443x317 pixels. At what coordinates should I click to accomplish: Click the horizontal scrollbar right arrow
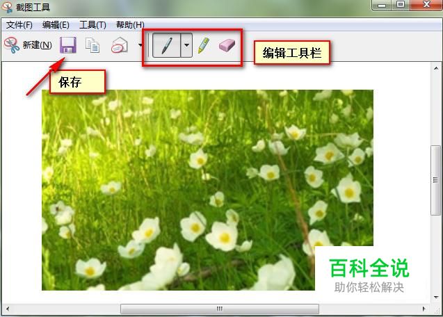[424, 309]
